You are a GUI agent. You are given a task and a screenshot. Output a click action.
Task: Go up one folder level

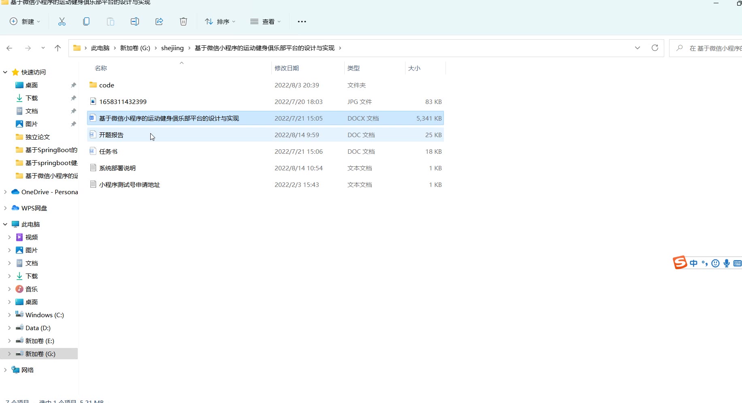(x=58, y=48)
